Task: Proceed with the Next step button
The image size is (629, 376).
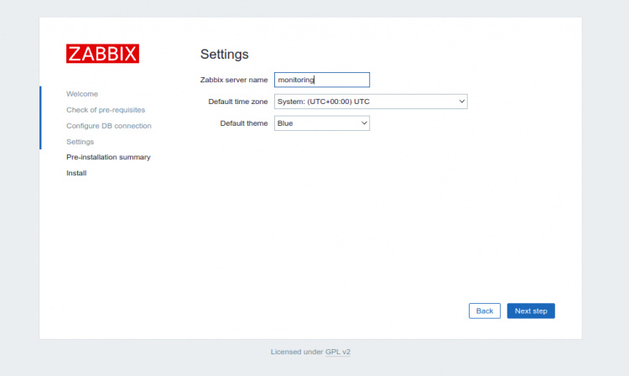Action: 530,311
